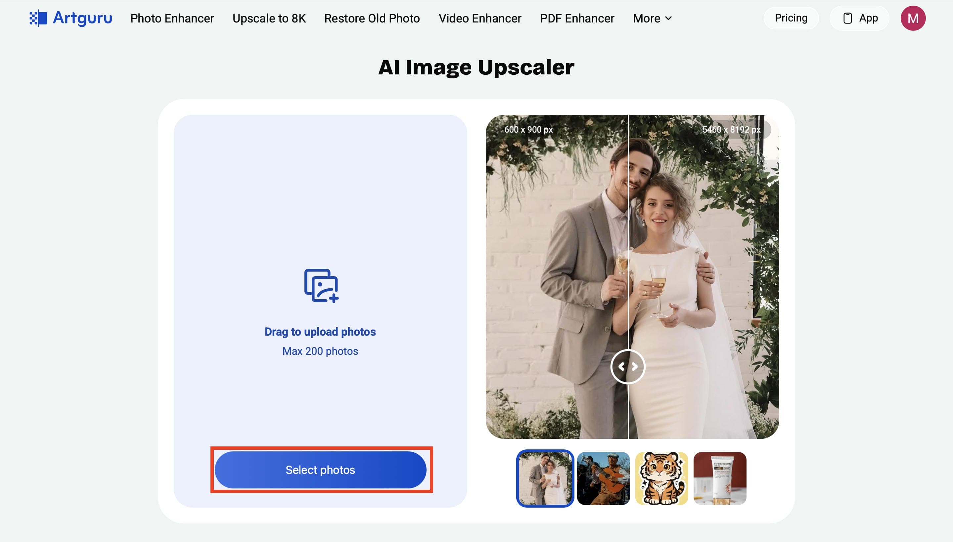This screenshot has width=953, height=542.
Task: Open the user avatar M profile
Action: [913, 18]
